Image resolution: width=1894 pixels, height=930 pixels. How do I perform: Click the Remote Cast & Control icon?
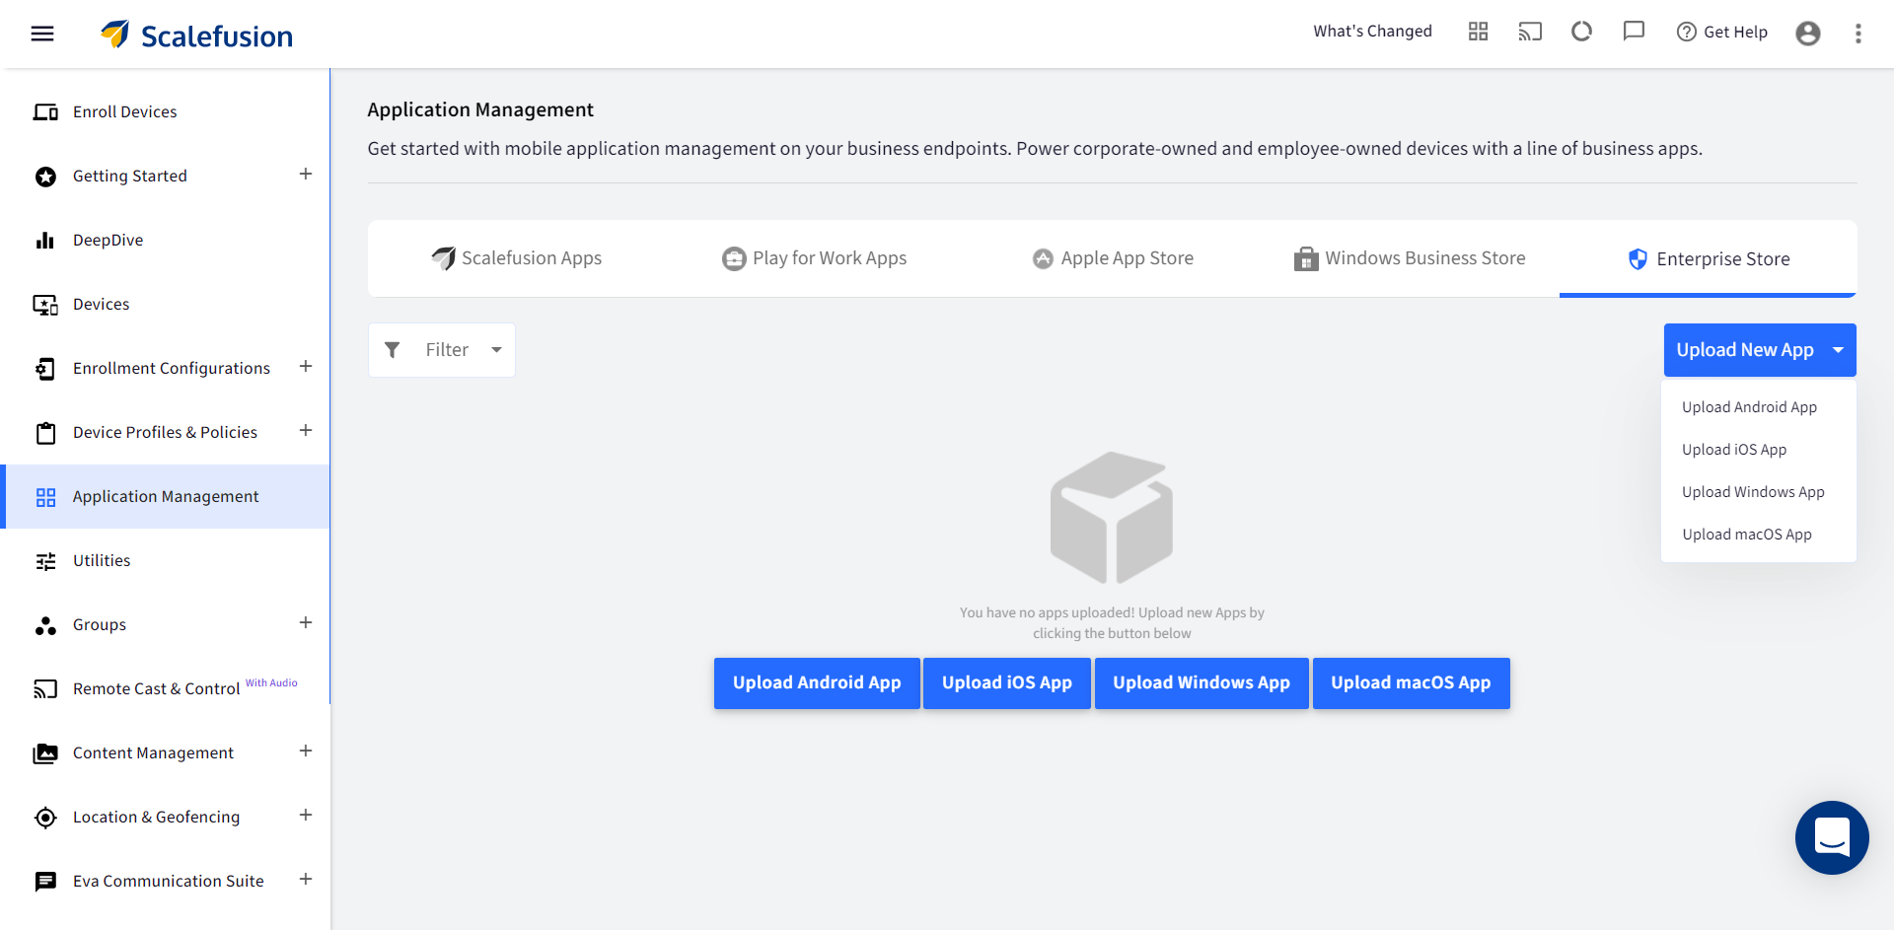(x=45, y=688)
